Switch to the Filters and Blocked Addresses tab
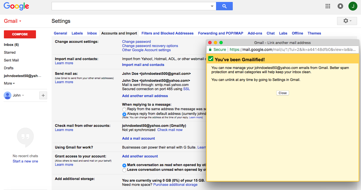Image resolution: width=361 pixels, height=190 pixels. pos(167,33)
